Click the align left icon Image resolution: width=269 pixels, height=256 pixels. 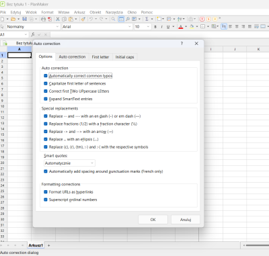point(230,27)
